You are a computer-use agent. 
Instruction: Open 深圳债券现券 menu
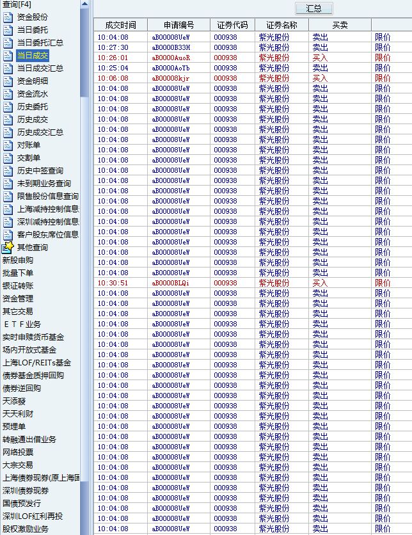tap(26, 491)
